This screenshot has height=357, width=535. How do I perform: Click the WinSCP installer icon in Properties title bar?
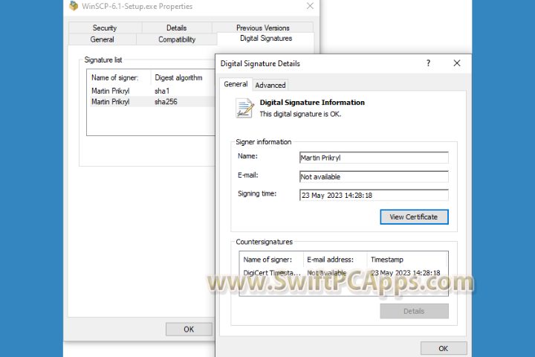coord(74,6)
